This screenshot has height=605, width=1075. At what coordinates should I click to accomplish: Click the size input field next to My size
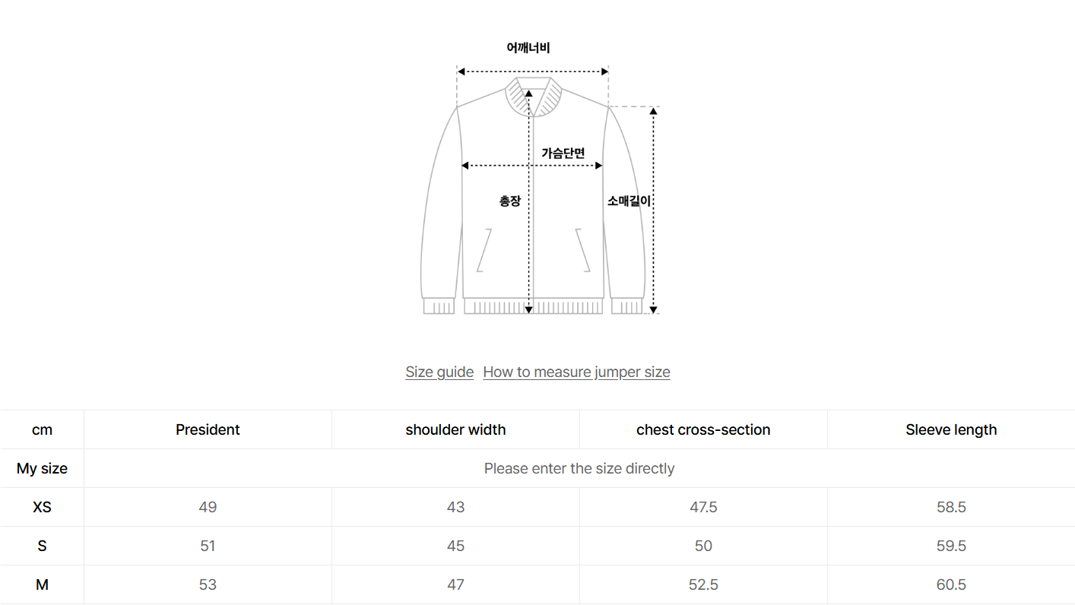[579, 468]
